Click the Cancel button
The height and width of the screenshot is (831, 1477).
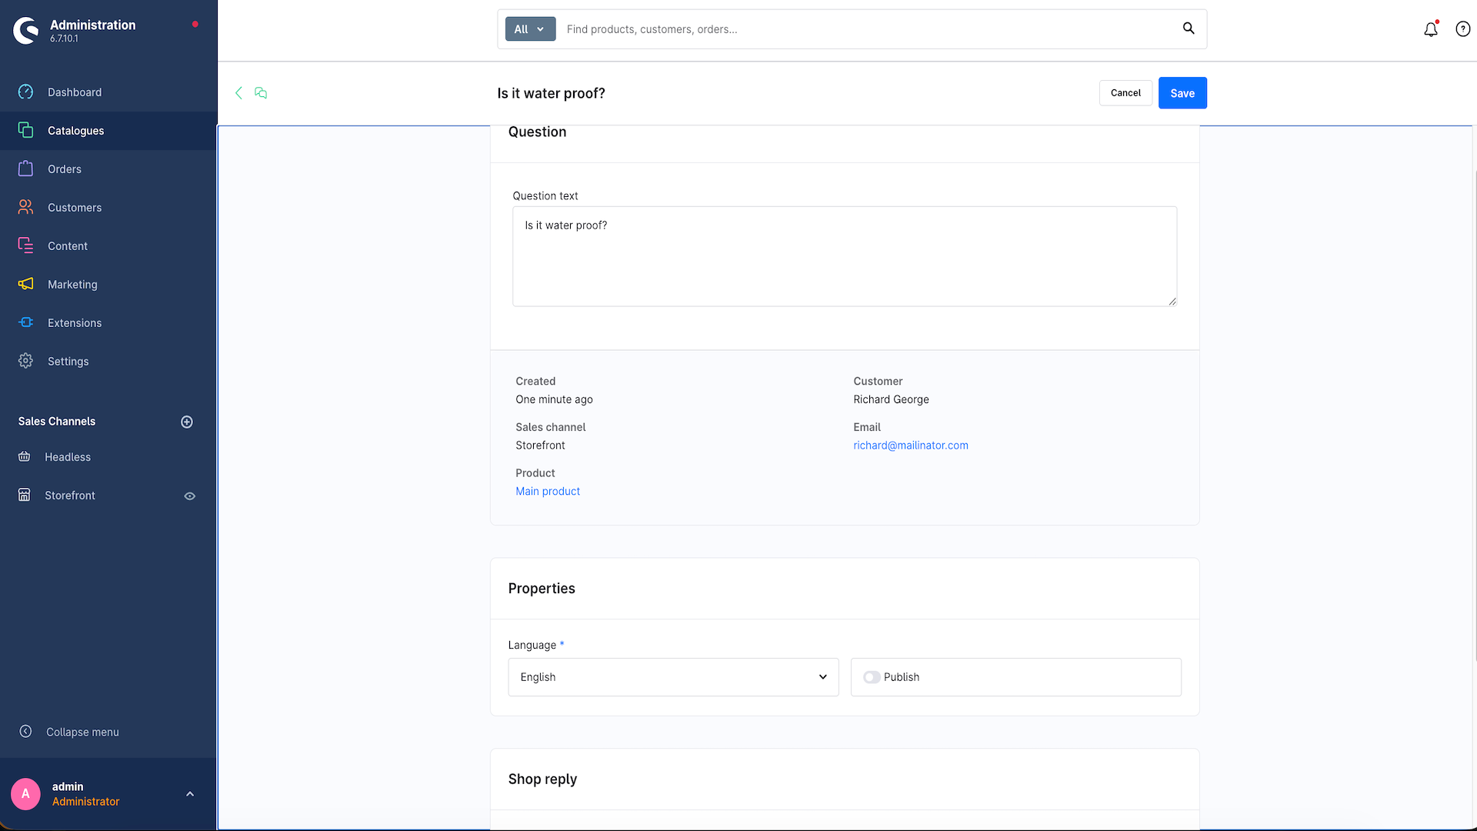coord(1125,93)
